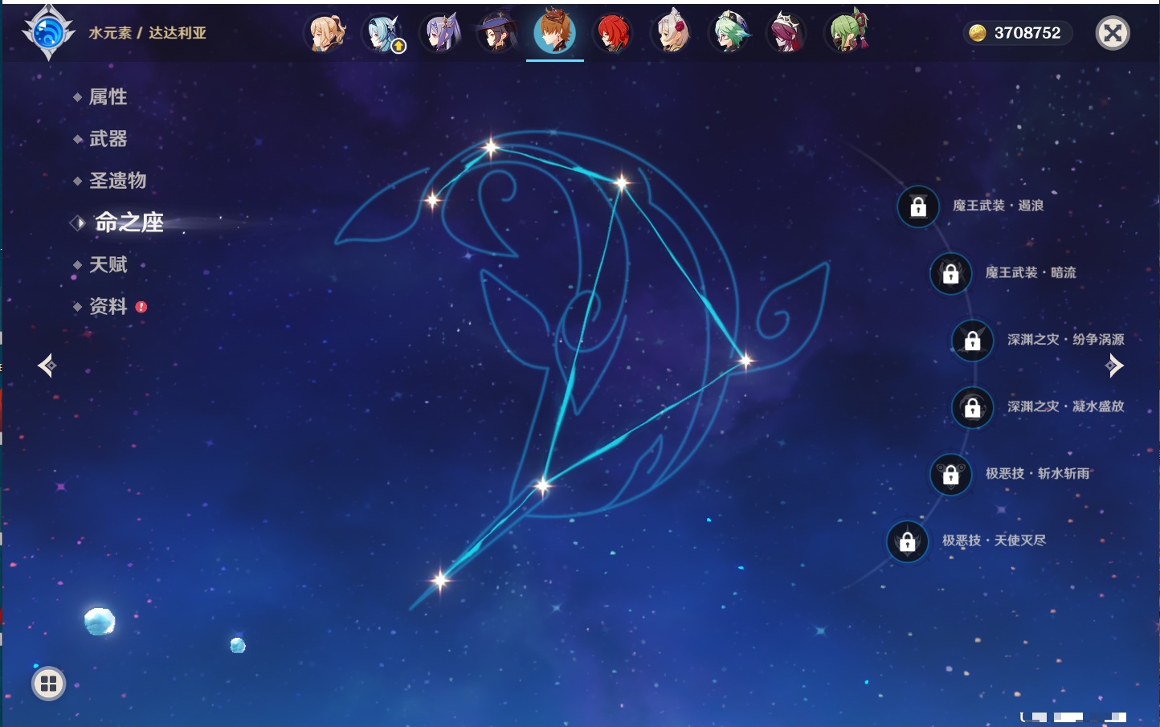Image resolution: width=1160 pixels, height=727 pixels.
Task: Open the grid menu button at bottom left
Action: click(49, 684)
